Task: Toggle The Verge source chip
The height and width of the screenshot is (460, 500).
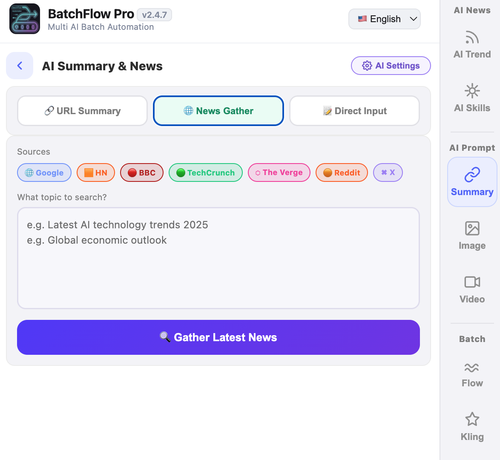Action: [279, 172]
